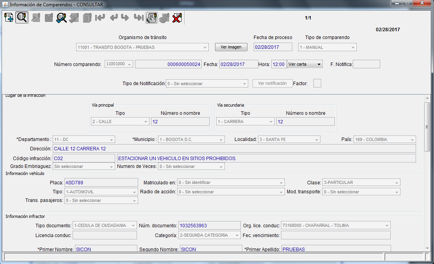Open the Tipo de comparendo dropdown

pos(353,47)
